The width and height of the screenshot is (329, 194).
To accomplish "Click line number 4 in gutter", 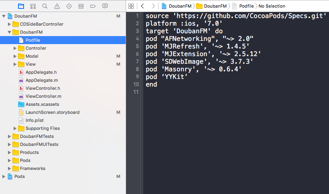I will 137,38.
